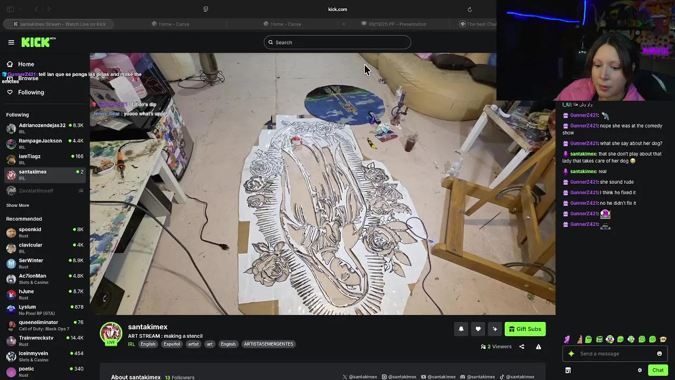The image size is (675, 380).
Task: Open spoonkid recommended channel
Action: coord(45,232)
